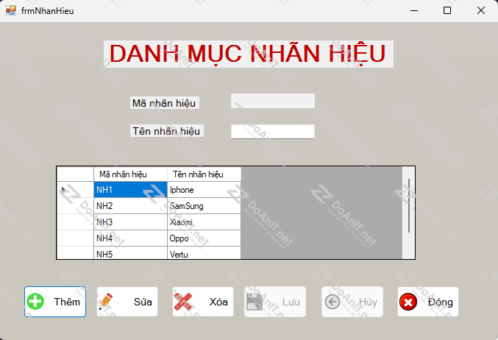Screen dimensions: 498x340
Task: Select the Vertu cell
Action: pos(204,253)
